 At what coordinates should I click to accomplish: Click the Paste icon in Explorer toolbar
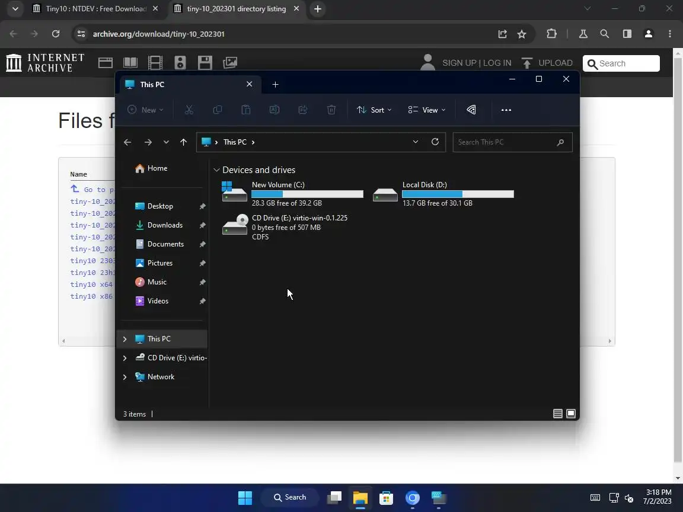coord(245,110)
